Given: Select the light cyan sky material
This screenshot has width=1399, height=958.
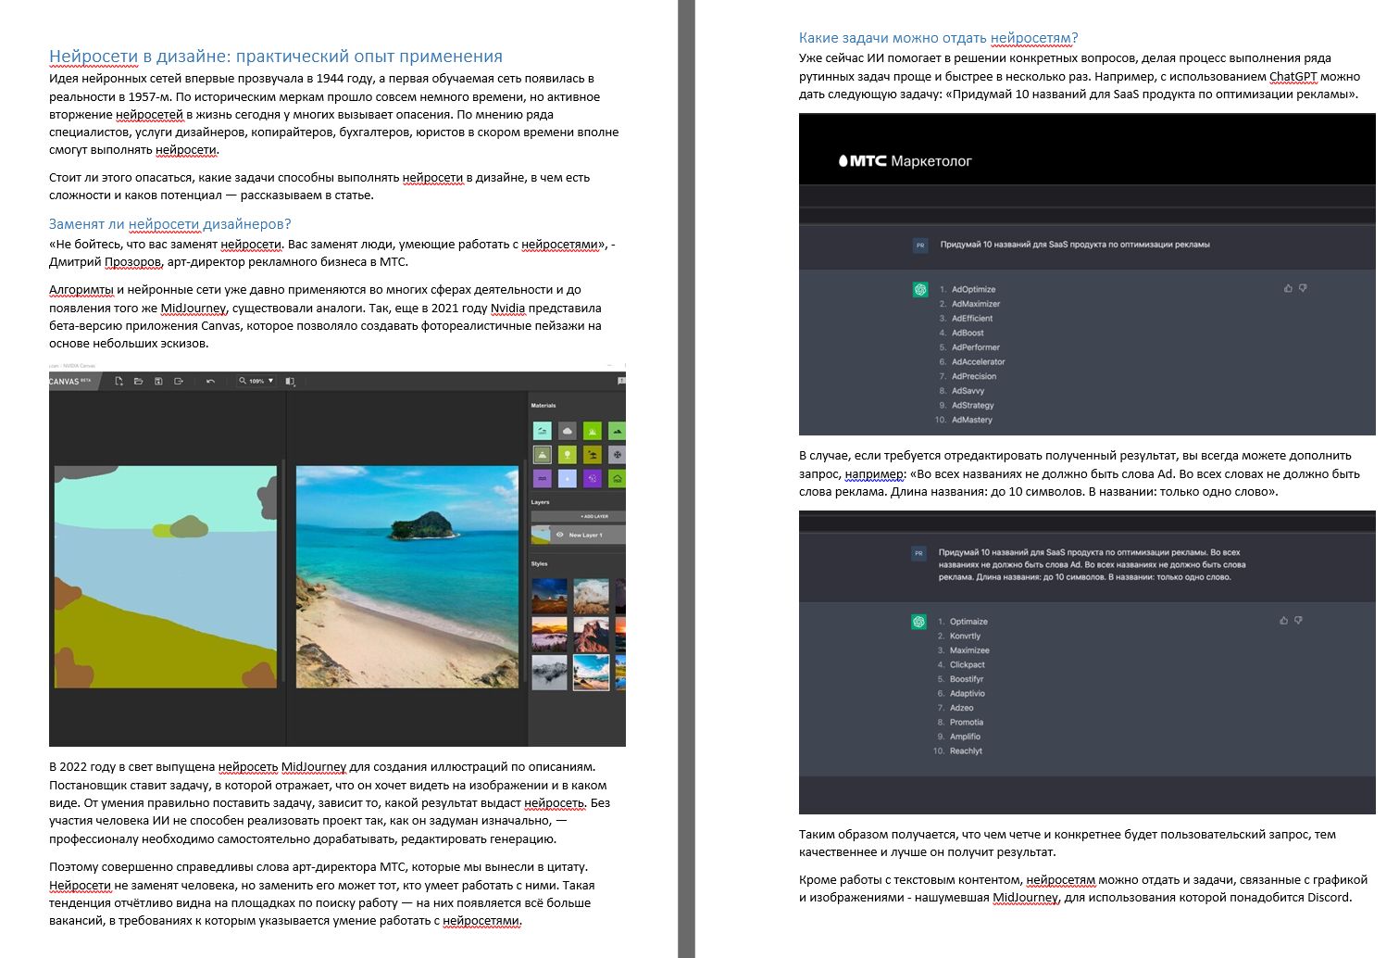Looking at the screenshot, I should pos(542,430).
